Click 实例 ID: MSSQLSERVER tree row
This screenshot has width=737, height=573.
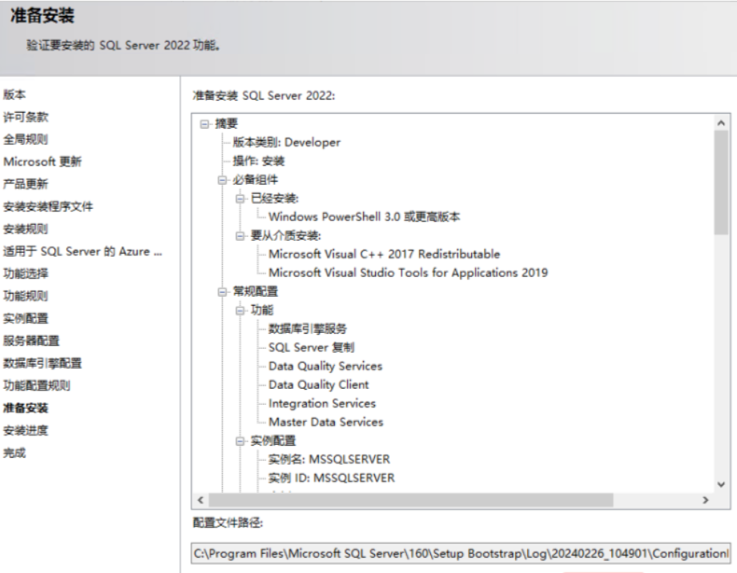coord(332,478)
